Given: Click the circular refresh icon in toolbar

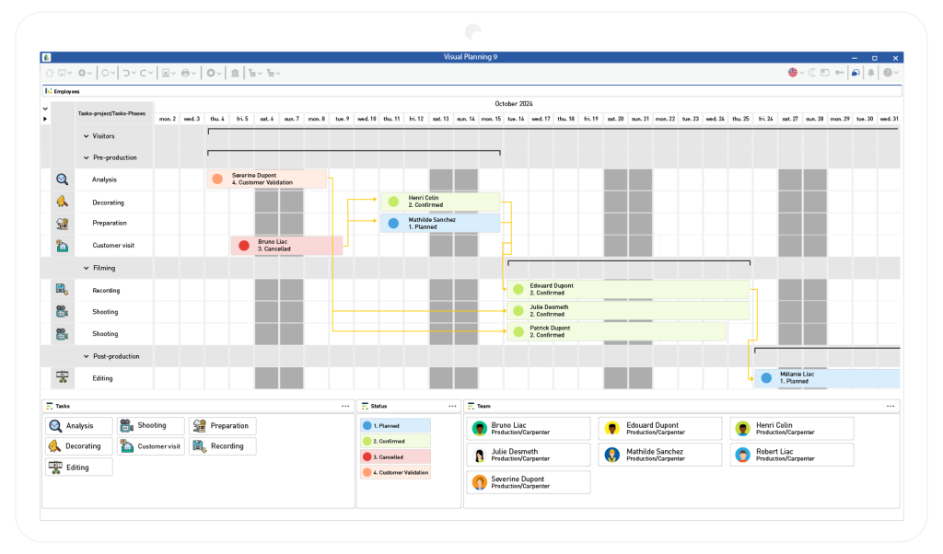Looking at the screenshot, I should pos(105,73).
